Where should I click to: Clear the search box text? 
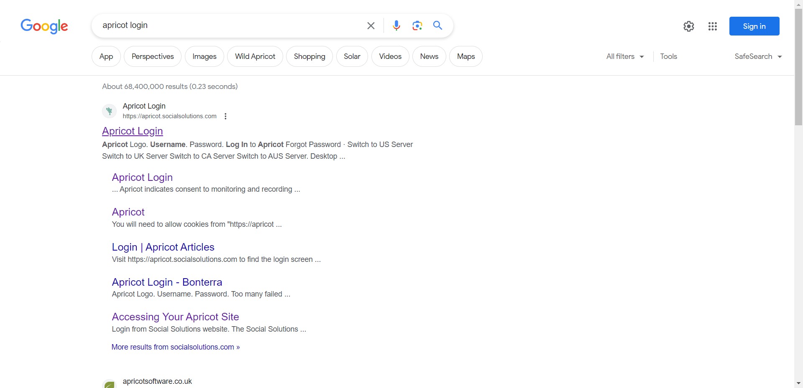371,26
